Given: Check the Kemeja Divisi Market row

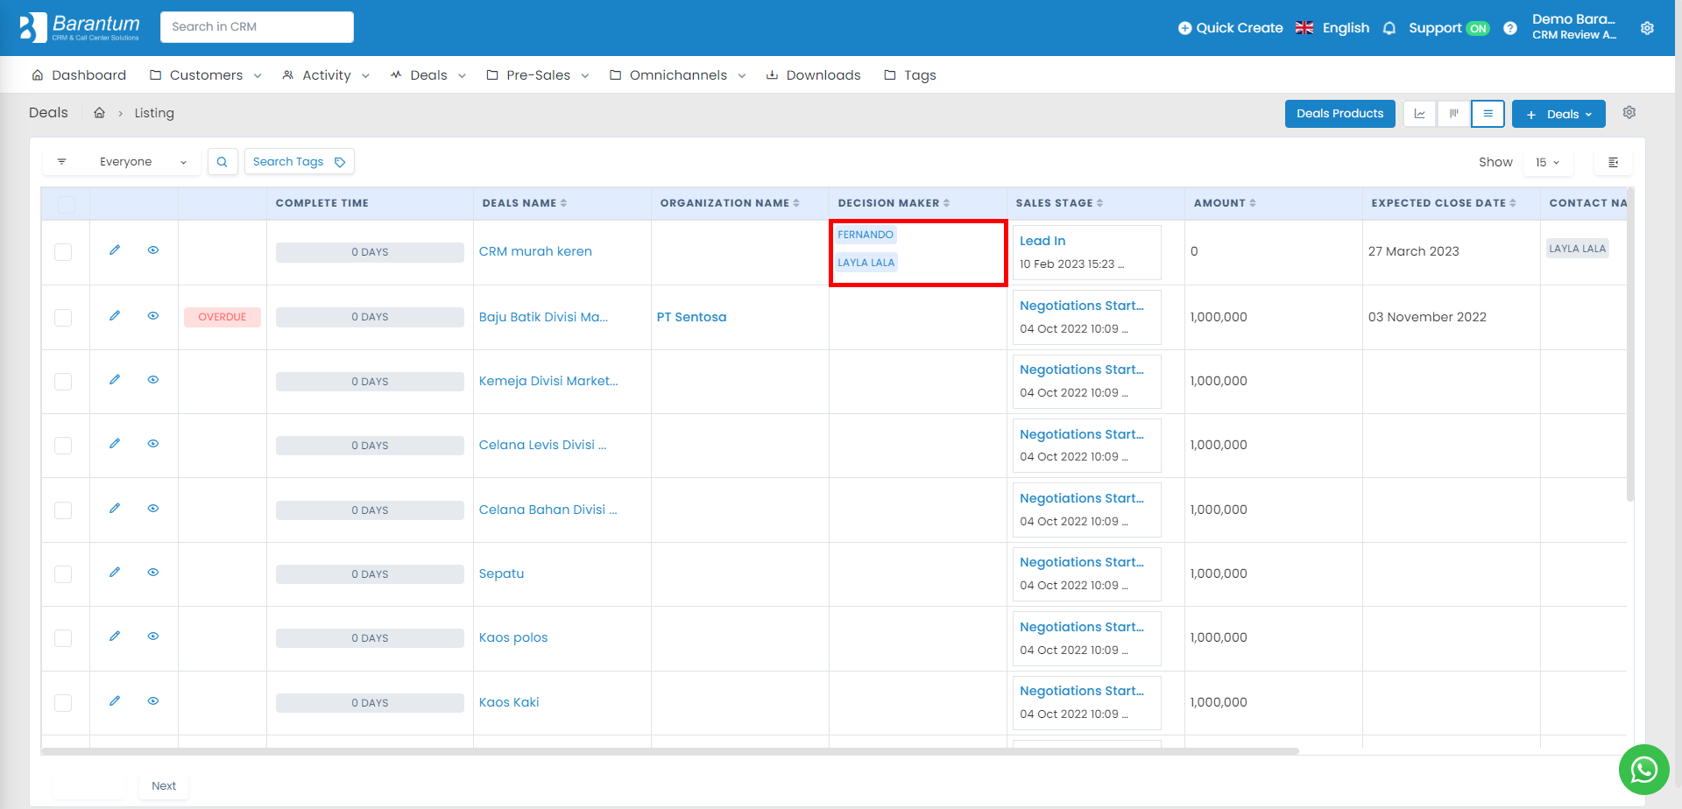Looking at the screenshot, I should click(63, 382).
